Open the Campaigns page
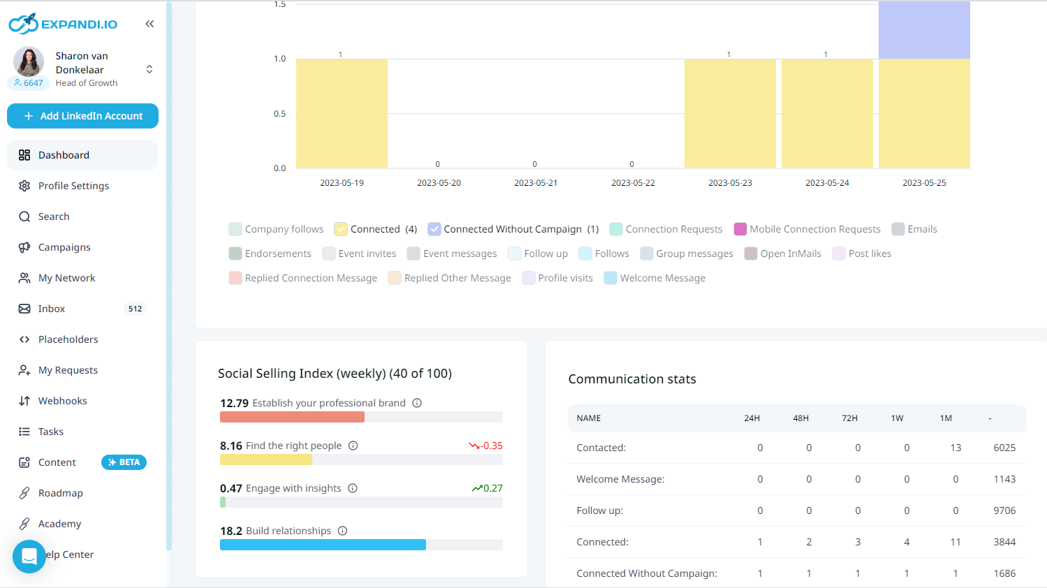The height and width of the screenshot is (588, 1047). [x=82, y=247]
